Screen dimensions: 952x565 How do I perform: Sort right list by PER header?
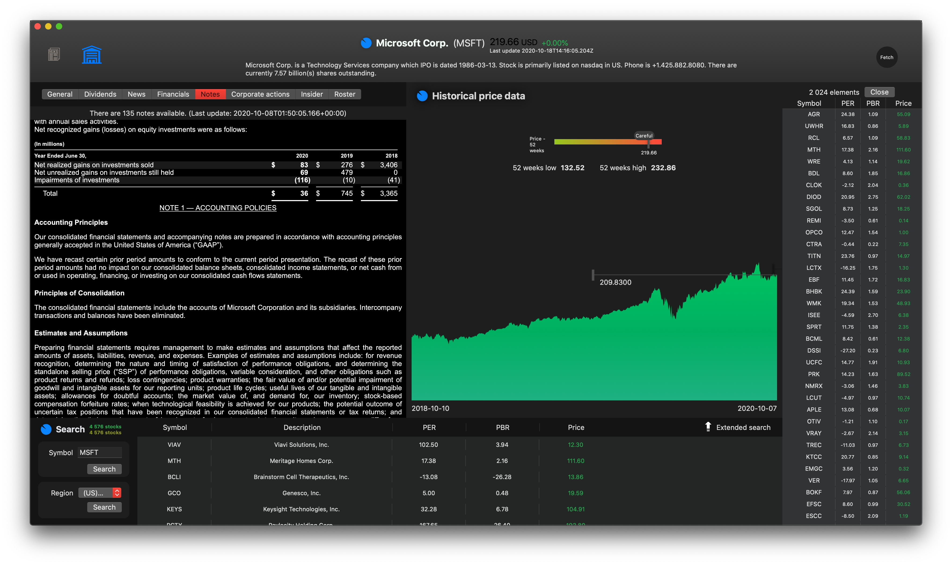[x=848, y=104]
